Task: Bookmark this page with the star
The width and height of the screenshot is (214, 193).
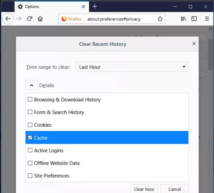Action: pyautogui.click(x=160, y=19)
